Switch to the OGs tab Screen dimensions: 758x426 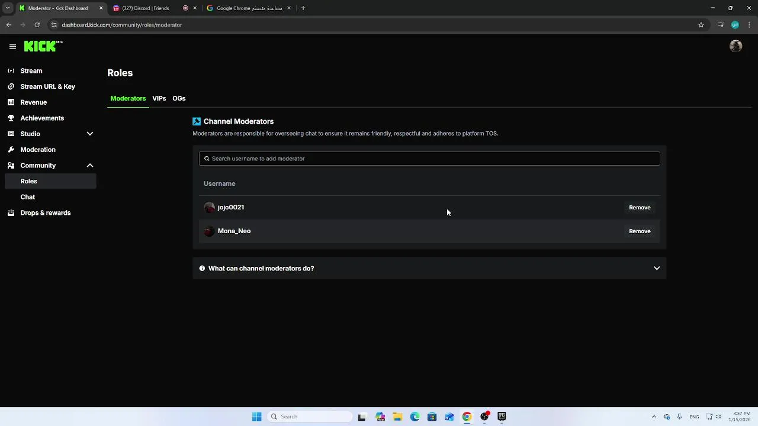179,98
